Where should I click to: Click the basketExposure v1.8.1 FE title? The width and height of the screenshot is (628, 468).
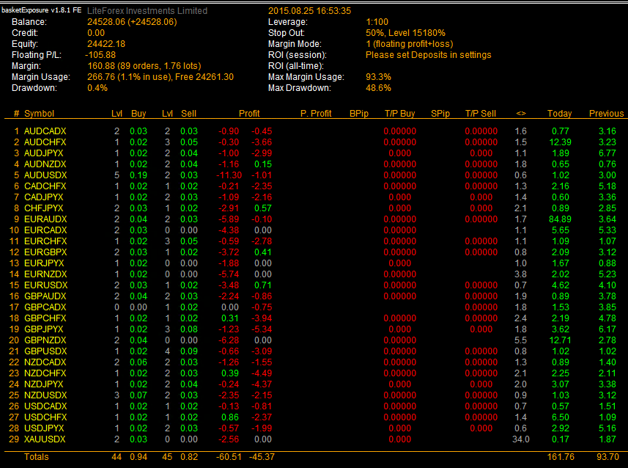(x=41, y=11)
